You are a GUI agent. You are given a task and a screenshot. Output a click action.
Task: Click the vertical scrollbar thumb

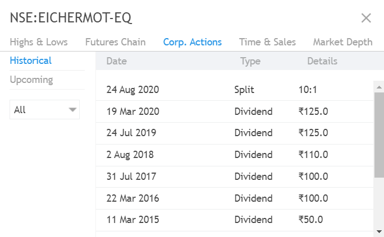pos(379,137)
